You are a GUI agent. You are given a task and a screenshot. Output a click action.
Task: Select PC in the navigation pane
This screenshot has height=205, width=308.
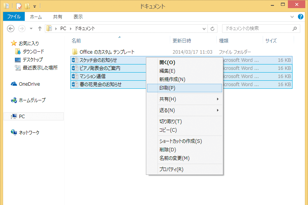(22, 117)
